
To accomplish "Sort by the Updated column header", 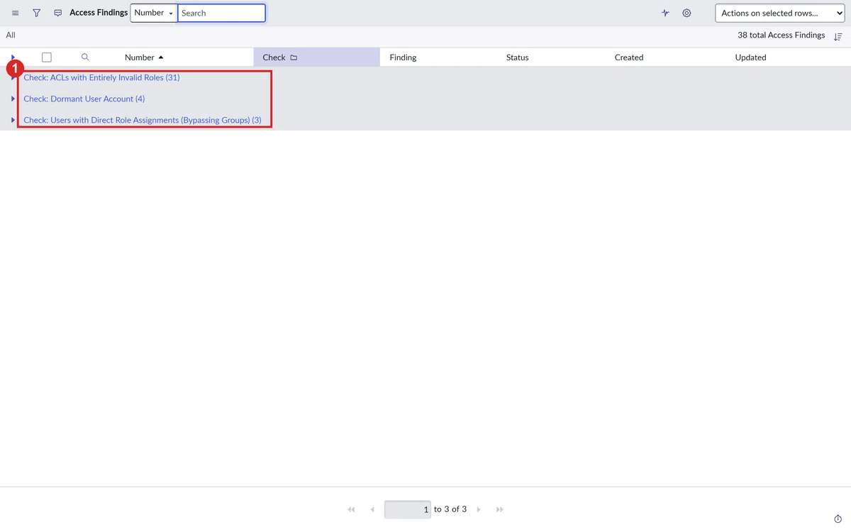I will 750,57.
